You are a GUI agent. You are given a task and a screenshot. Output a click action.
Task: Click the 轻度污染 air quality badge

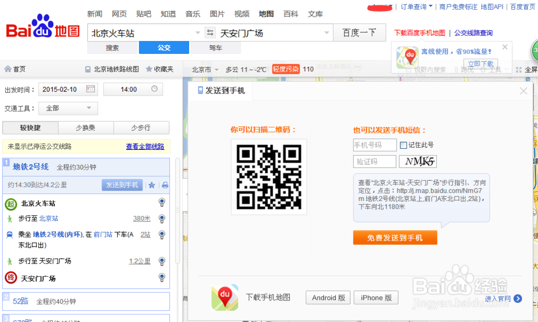pyautogui.click(x=286, y=69)
